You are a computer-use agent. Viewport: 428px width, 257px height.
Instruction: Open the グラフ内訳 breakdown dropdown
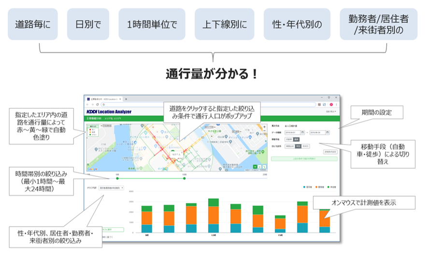click(x=111, y=188)
